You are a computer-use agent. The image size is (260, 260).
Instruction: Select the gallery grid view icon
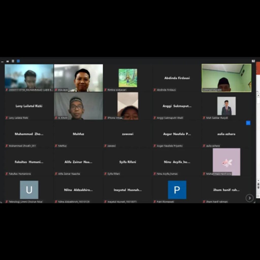[18, 61]
